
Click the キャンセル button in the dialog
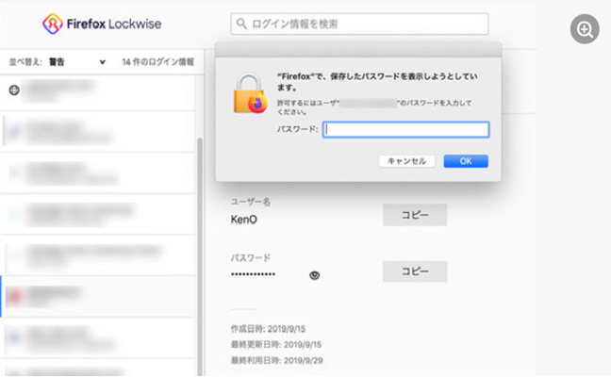coord(406,161)
